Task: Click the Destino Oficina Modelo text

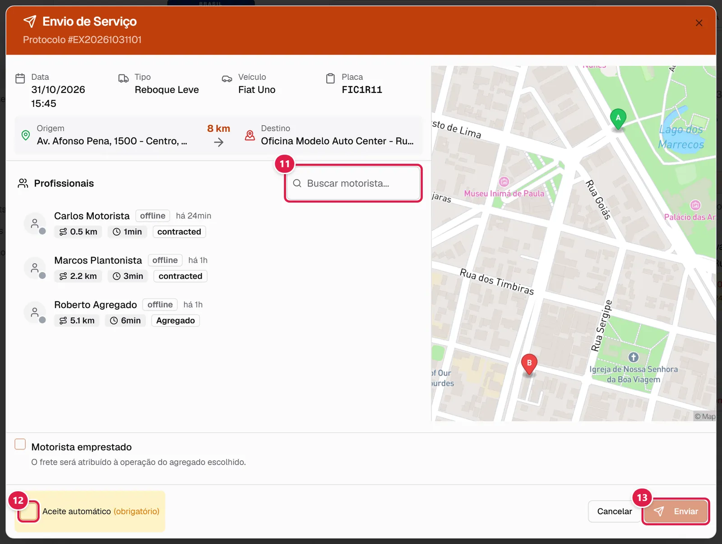Action: click(337, 141)
